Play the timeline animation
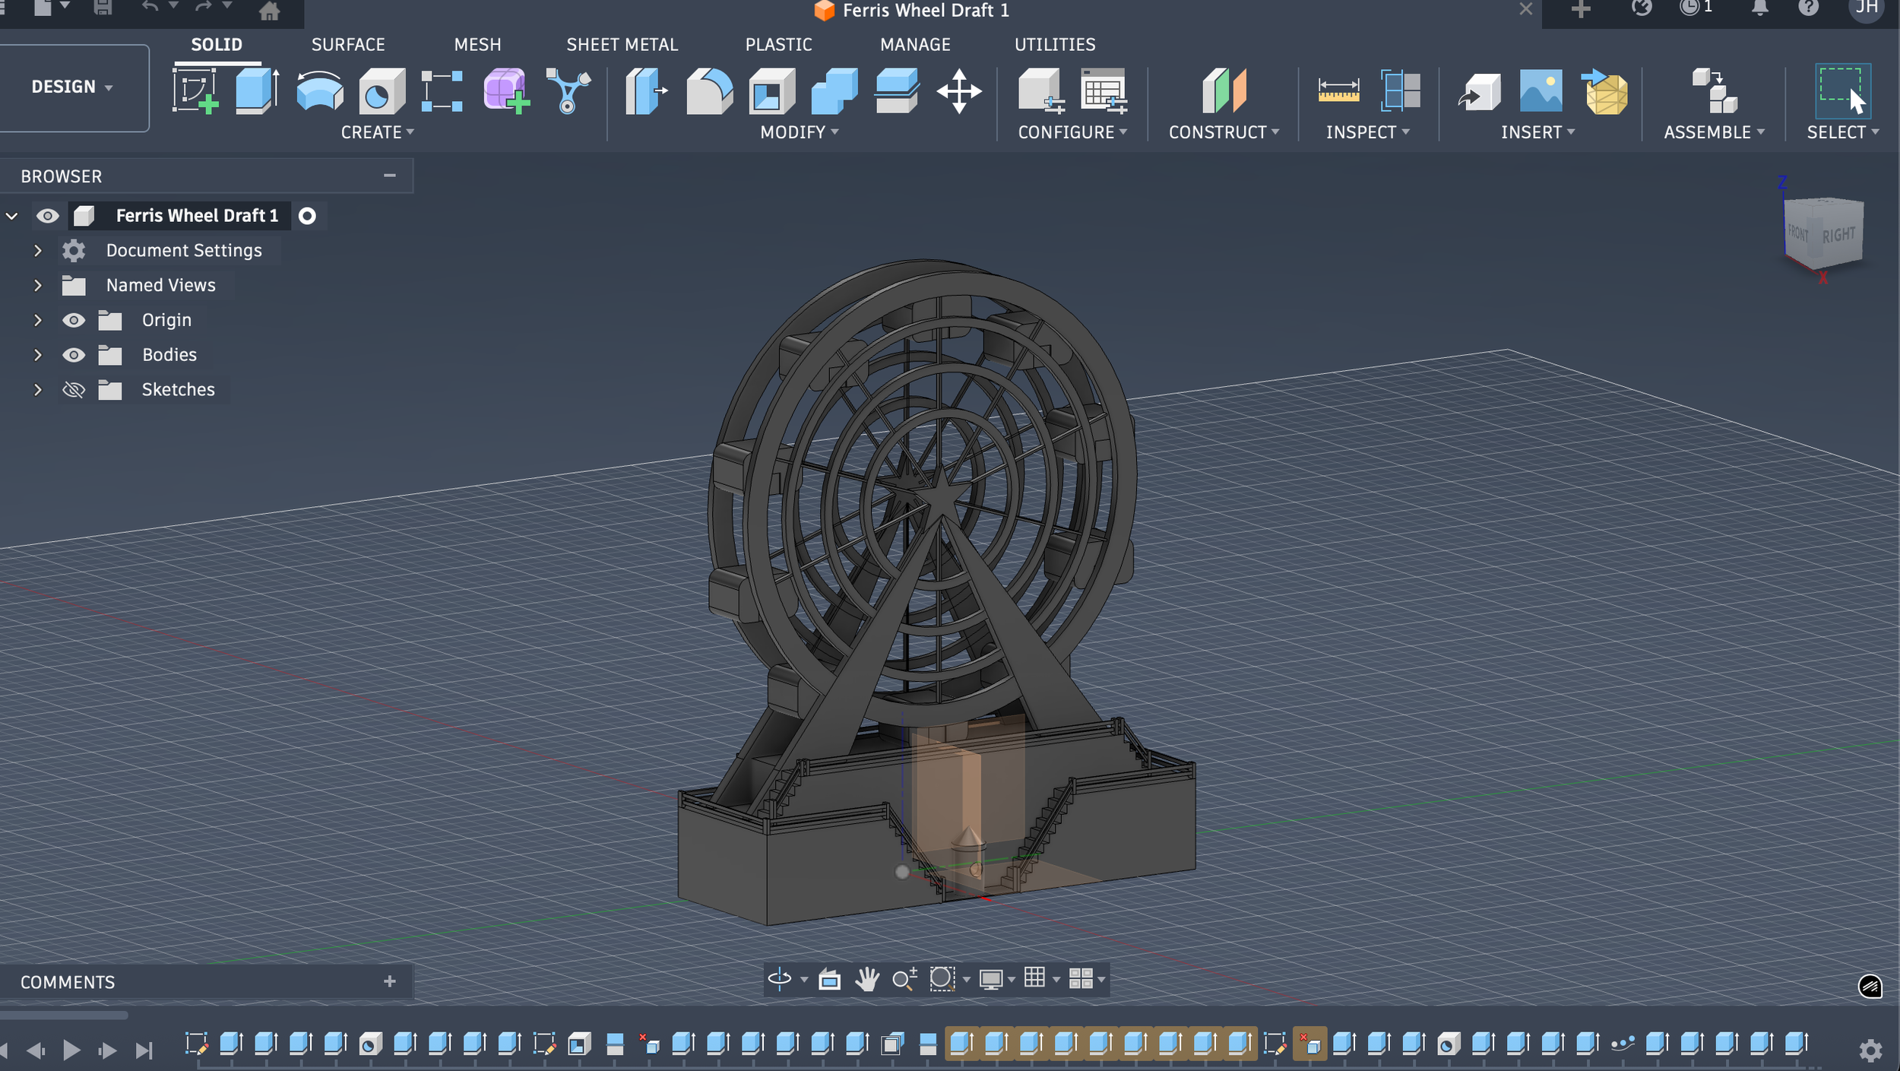Viewport: 1900px width, 1071px height. [x=71, y=1050]
